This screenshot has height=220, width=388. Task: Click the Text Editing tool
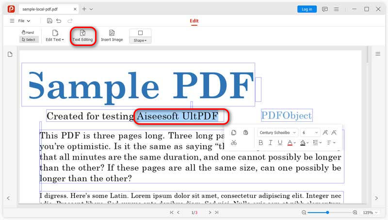[x=82, y=36]
